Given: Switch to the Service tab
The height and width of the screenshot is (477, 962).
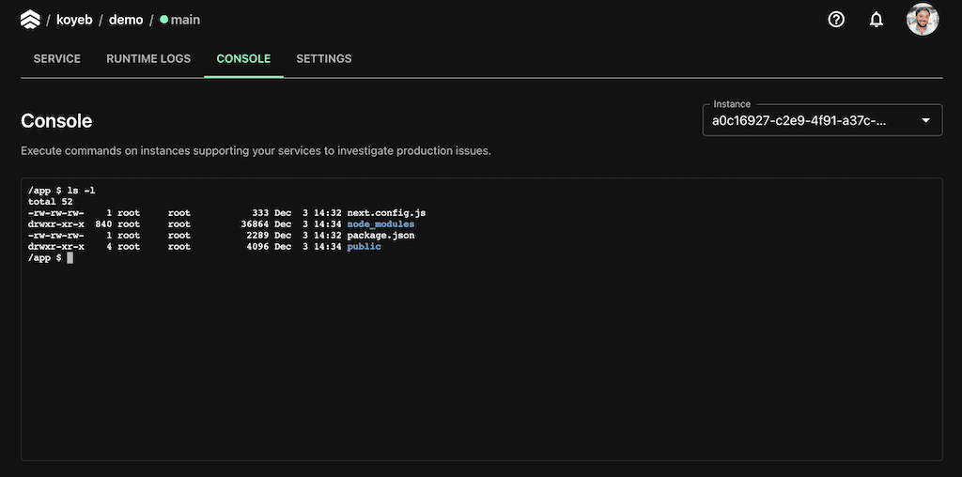Looking at the screenshot, I should (x=57, y=58).
